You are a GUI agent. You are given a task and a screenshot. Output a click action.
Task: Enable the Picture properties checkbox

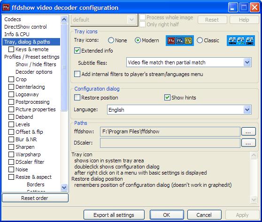pos(11,109)
